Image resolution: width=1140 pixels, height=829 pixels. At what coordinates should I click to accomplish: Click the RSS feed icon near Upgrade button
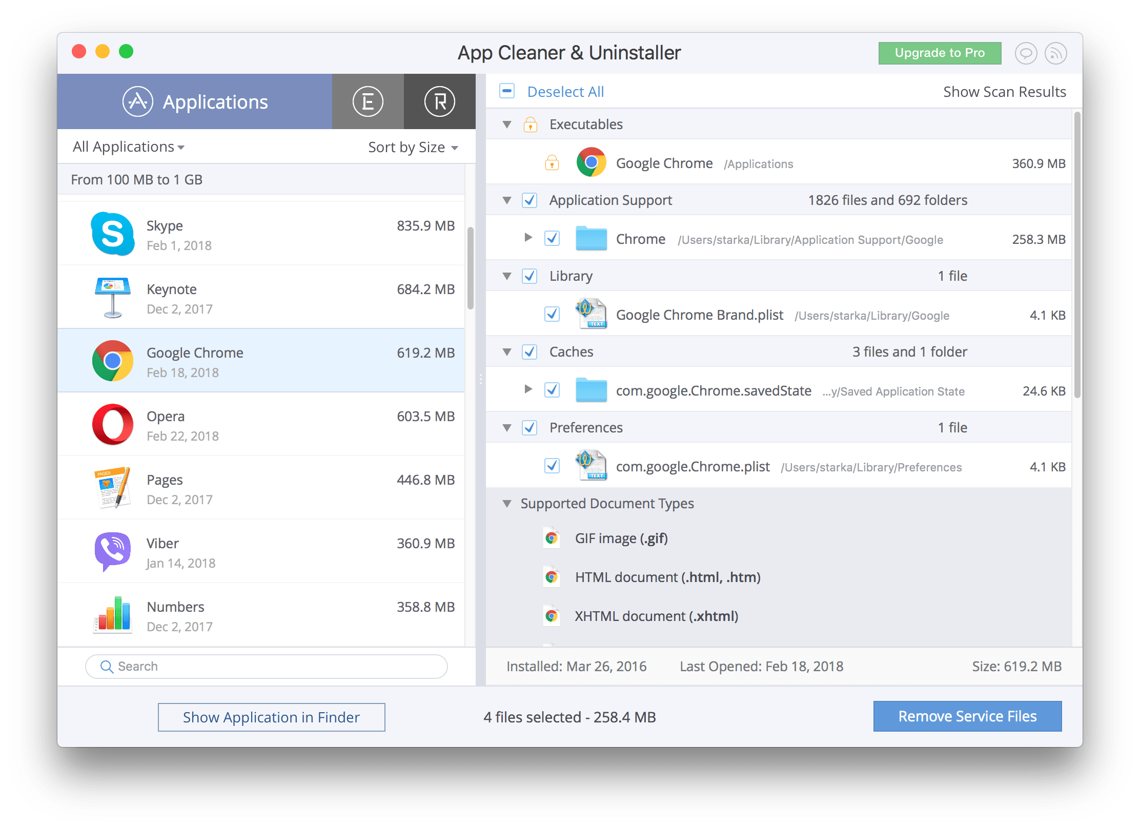tap(1055, 53)
